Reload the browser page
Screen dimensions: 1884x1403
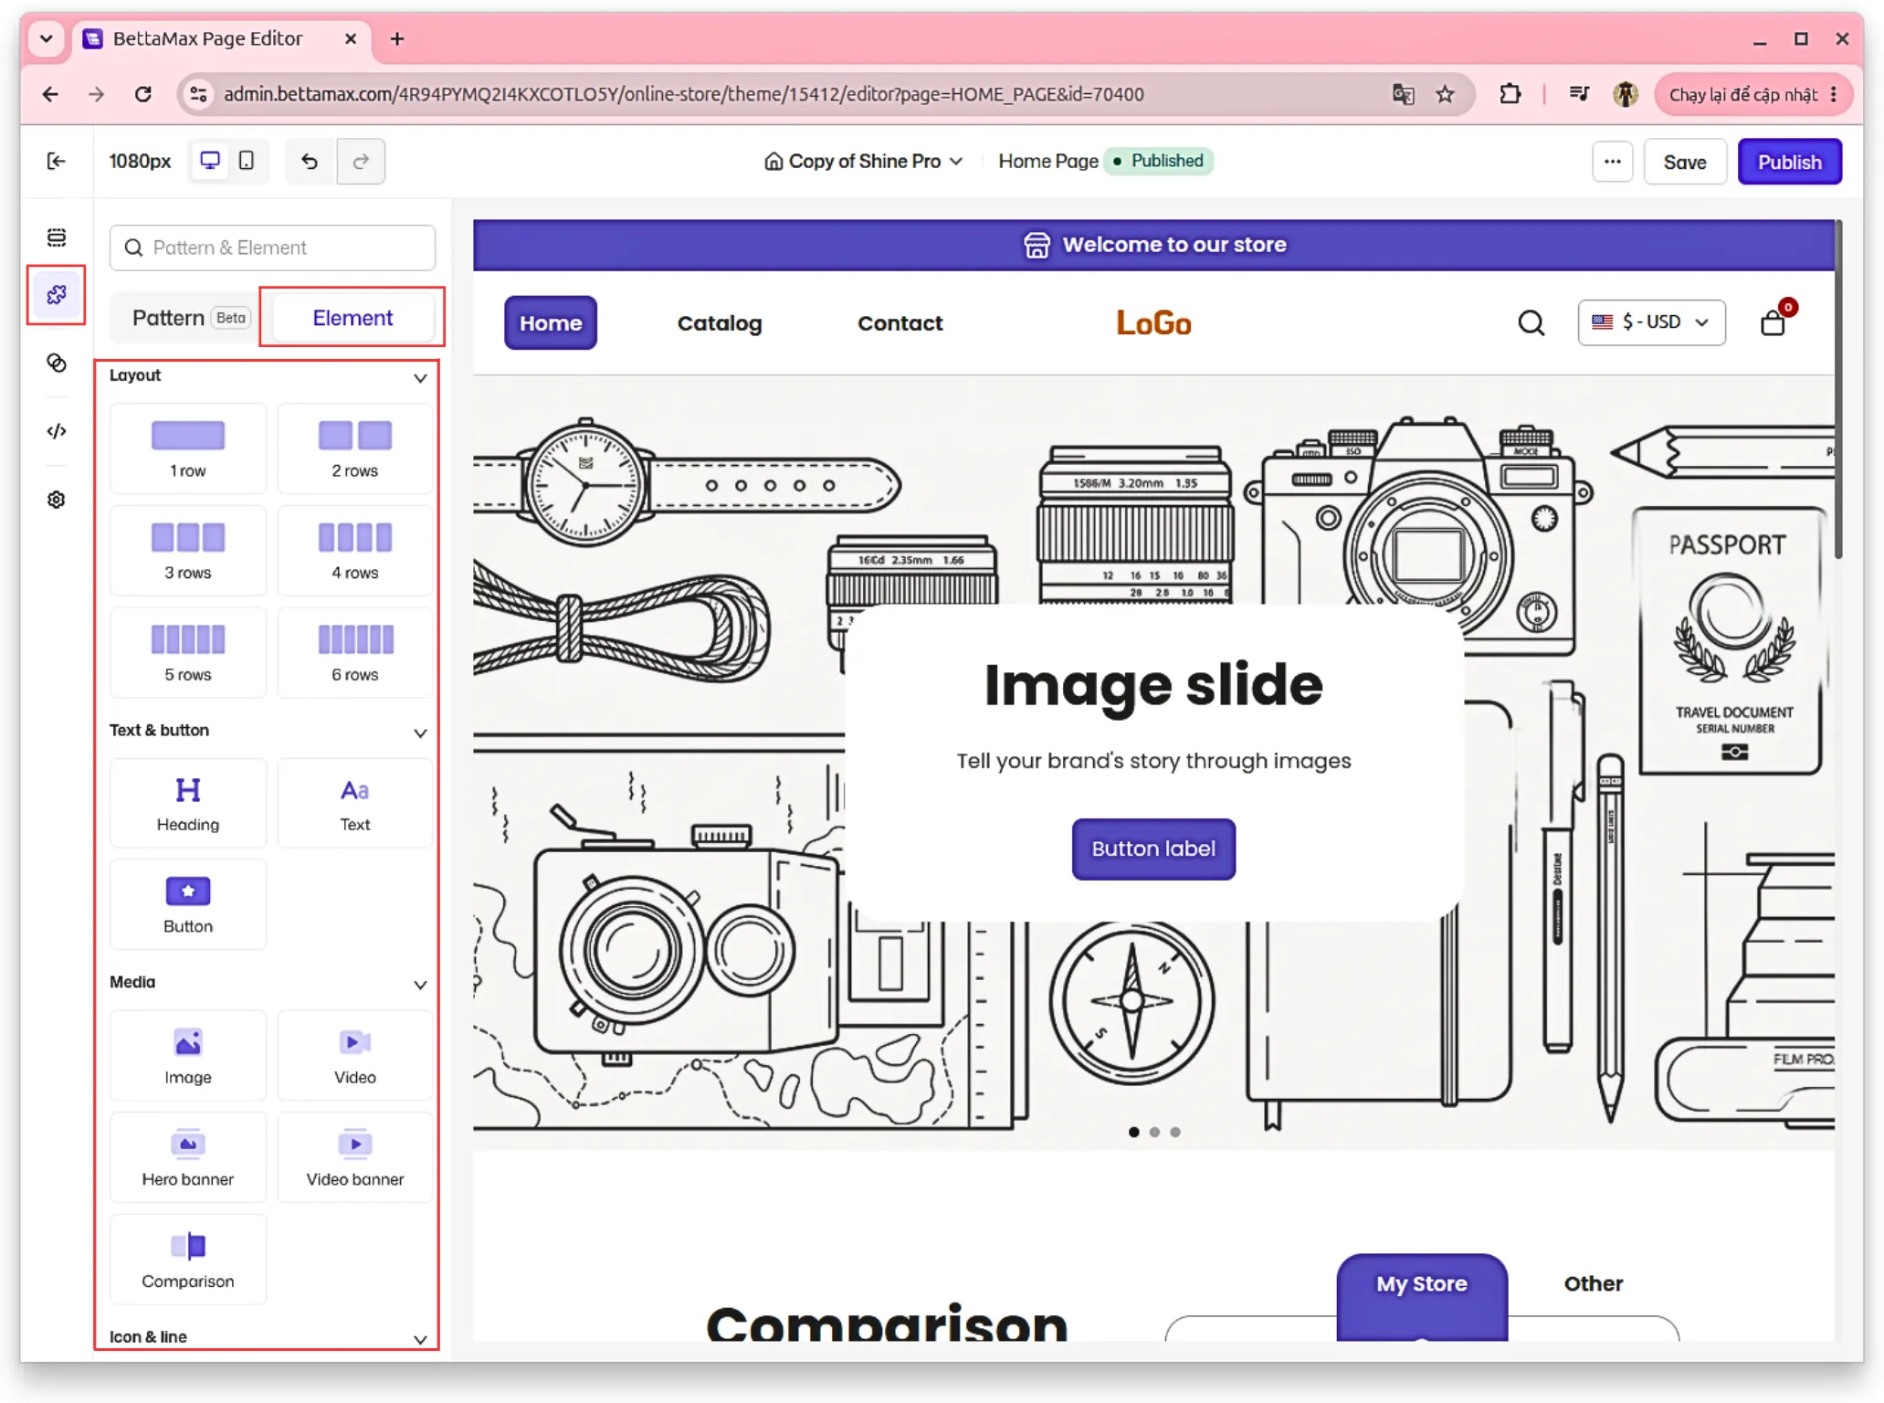[x=142, y=94]
